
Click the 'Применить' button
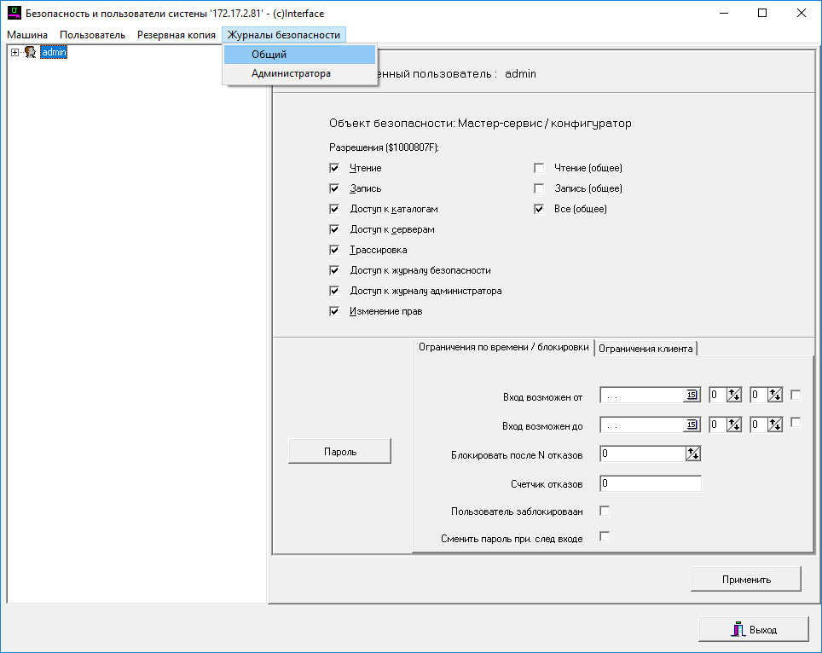[745, 580]
